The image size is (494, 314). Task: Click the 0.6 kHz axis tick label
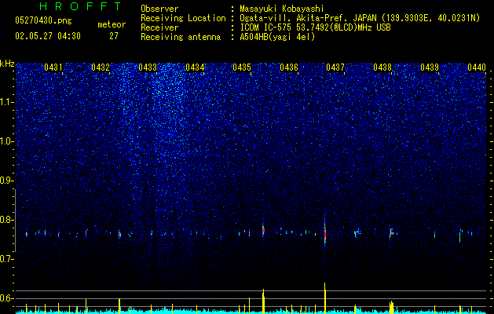pos(5,298)
